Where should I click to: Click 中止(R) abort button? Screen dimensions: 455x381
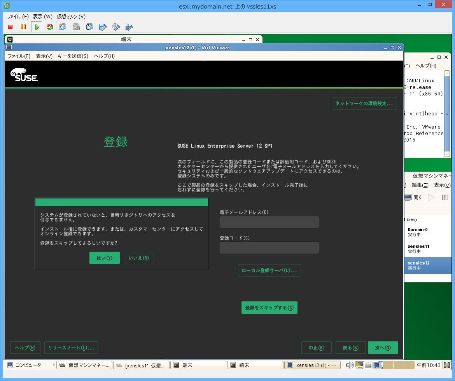pos(316,348)
